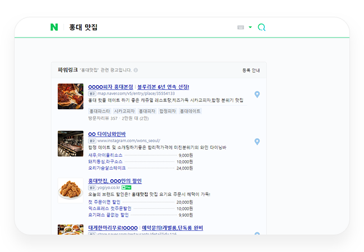
Task: Visit the map.naver.com place URL
Action: pos(136,94)
